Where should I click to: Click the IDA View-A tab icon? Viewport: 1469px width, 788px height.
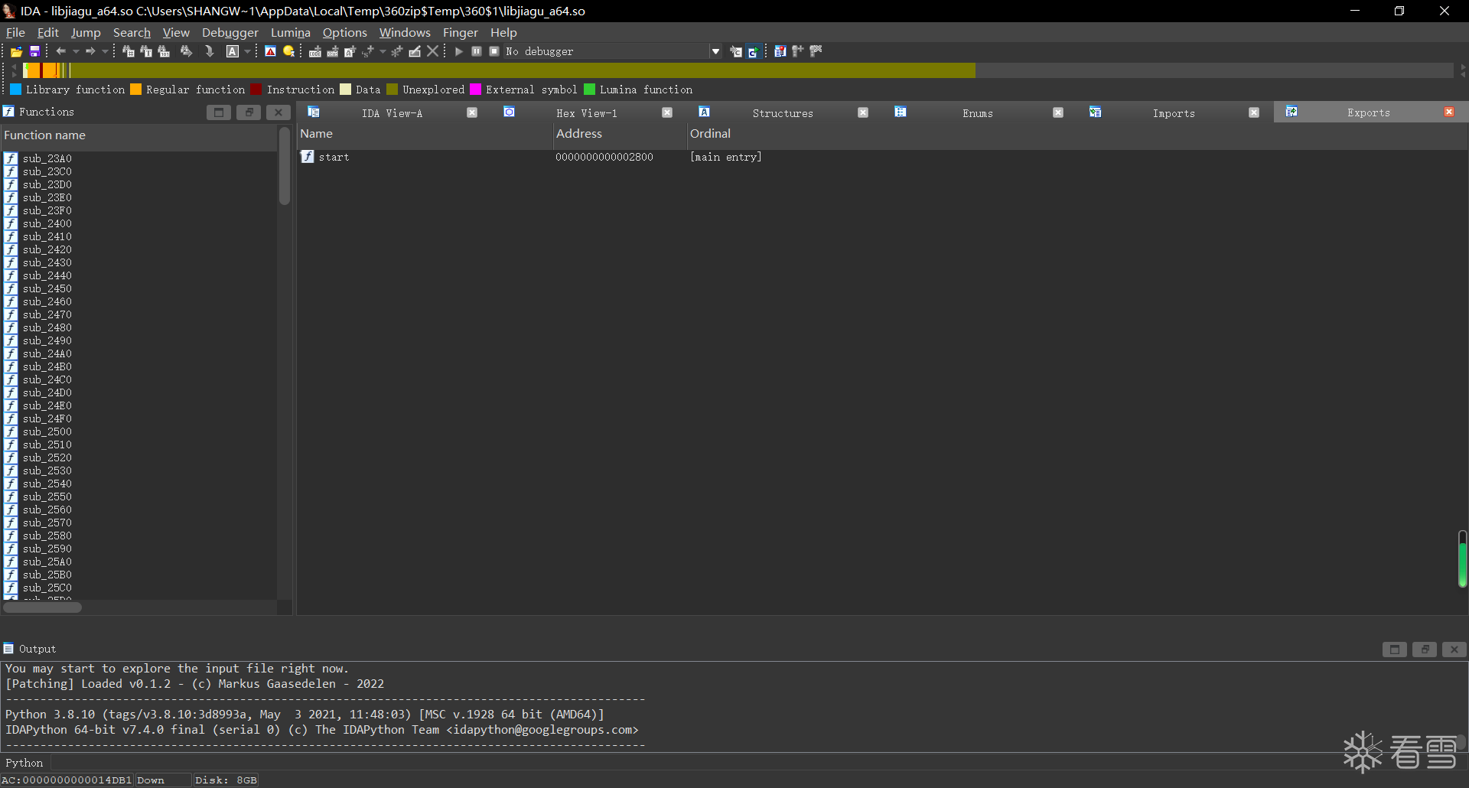[x=313, y=112]
